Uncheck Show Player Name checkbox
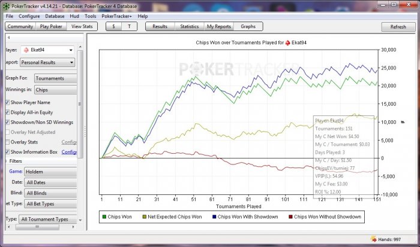420x247 pixels. [x=7, y=102]
